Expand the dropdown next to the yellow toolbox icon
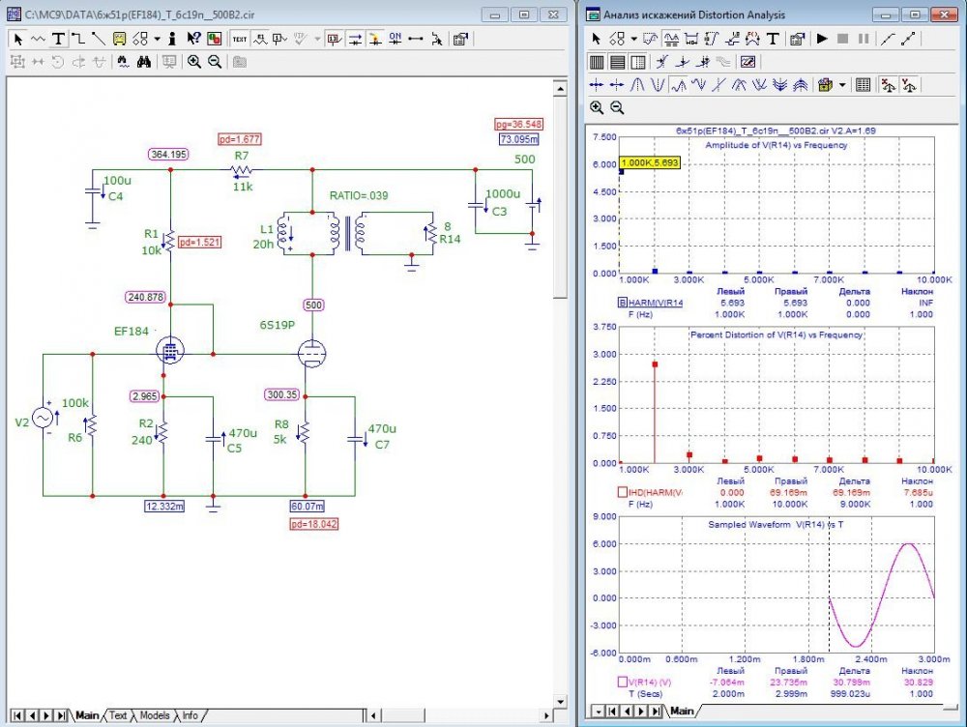This screenshot has height=727, width=967. tap(842, 85)
